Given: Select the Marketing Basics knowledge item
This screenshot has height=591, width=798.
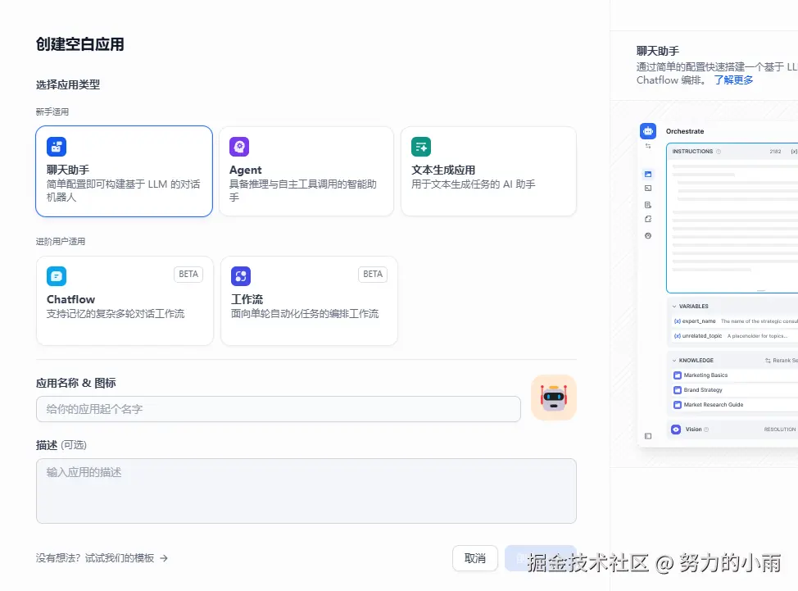Looking at the screenshot, I should 735,375.
